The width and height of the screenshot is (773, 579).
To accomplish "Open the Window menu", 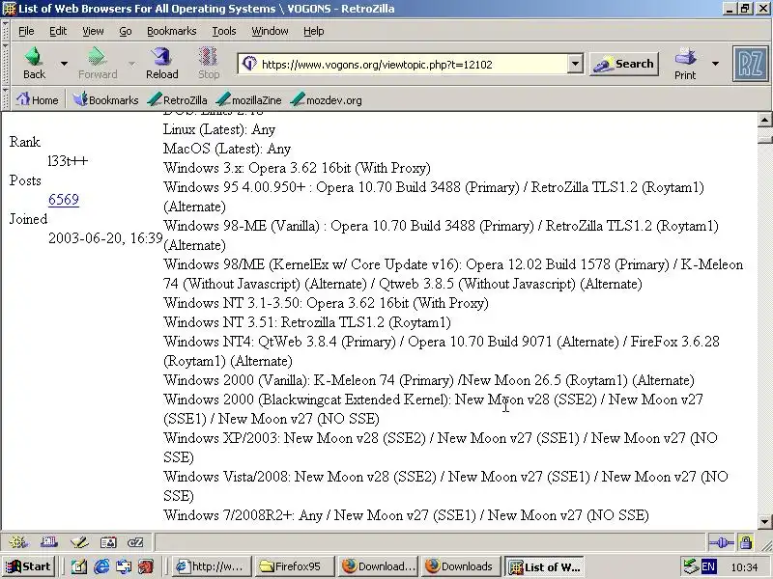I will 270,31.
